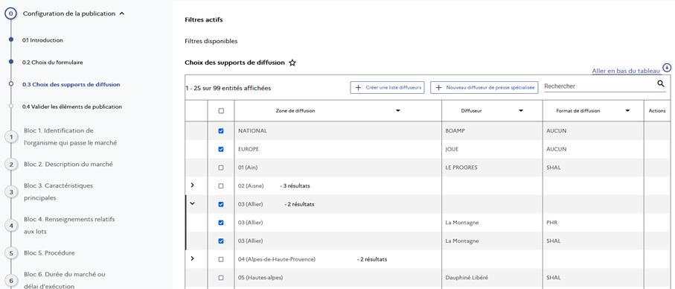Open Bloc 3. Caractéristiques principales
Viewport: 675px width, 289px height.
tap(59, 191)
